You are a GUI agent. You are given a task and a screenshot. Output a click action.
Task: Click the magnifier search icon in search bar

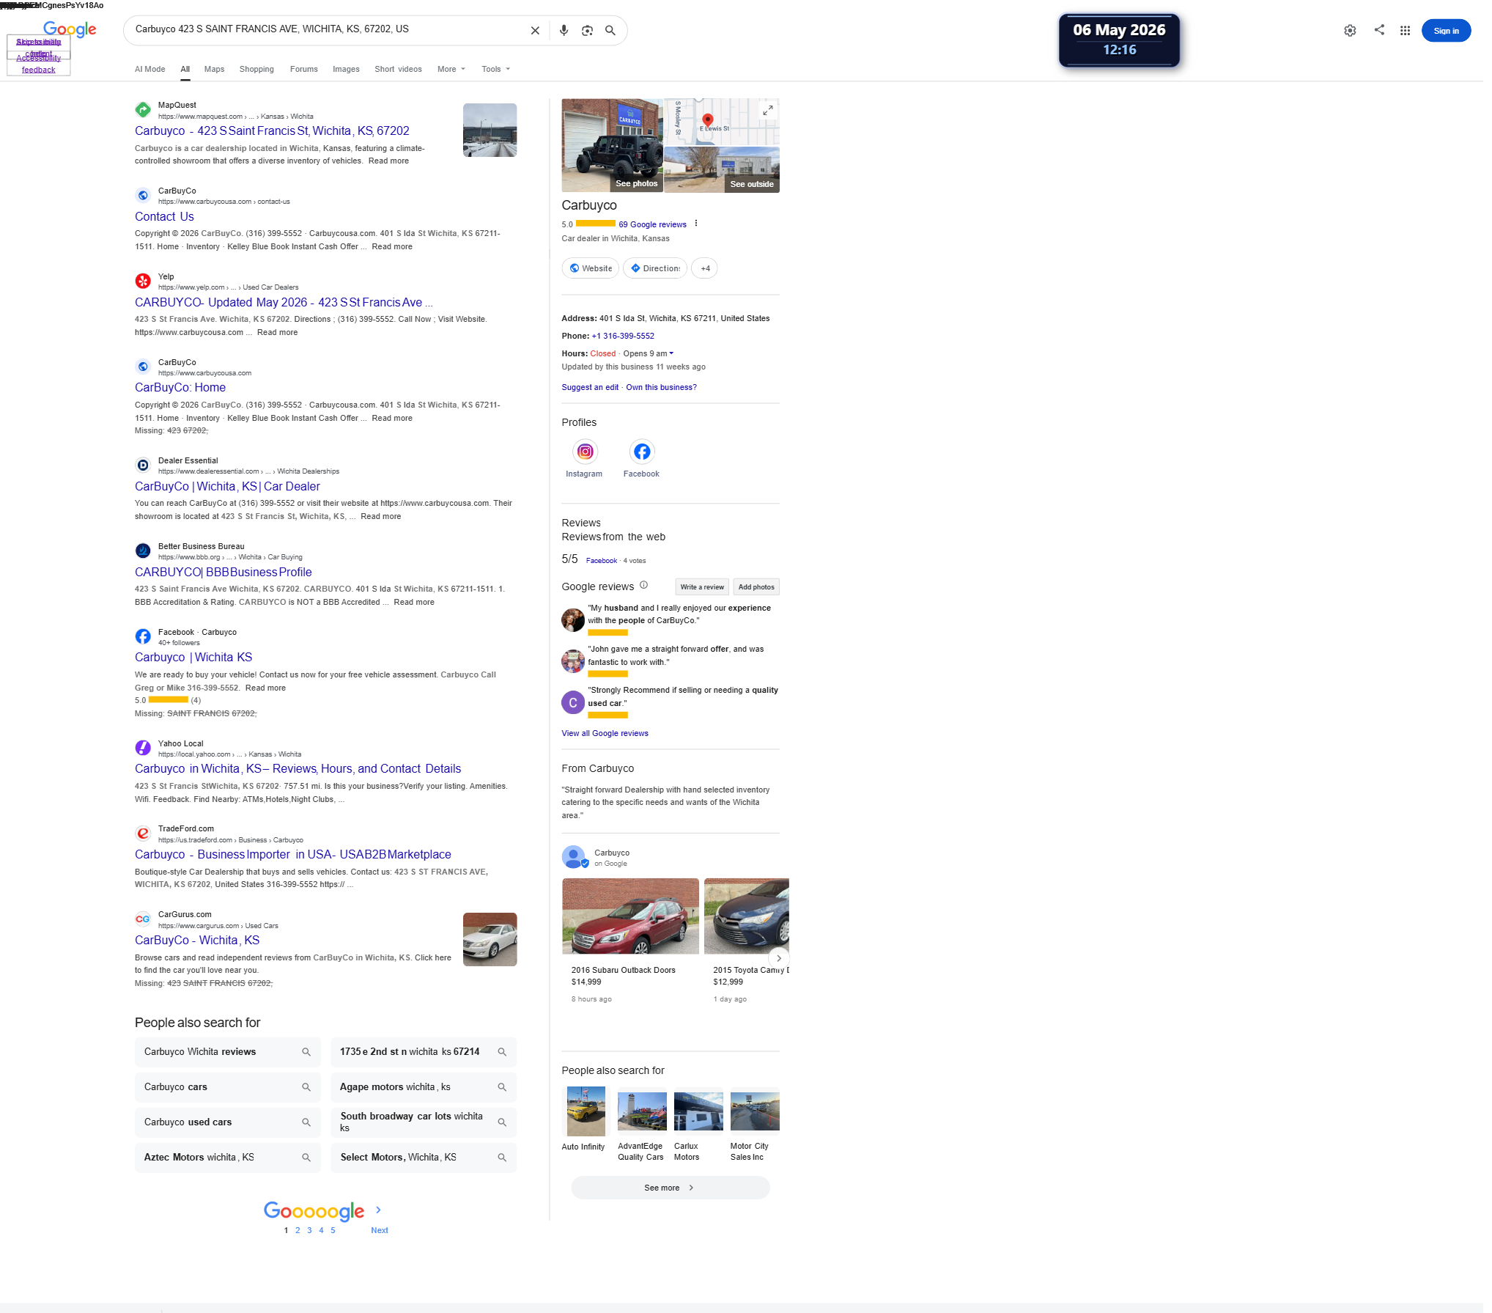point(610,31)
